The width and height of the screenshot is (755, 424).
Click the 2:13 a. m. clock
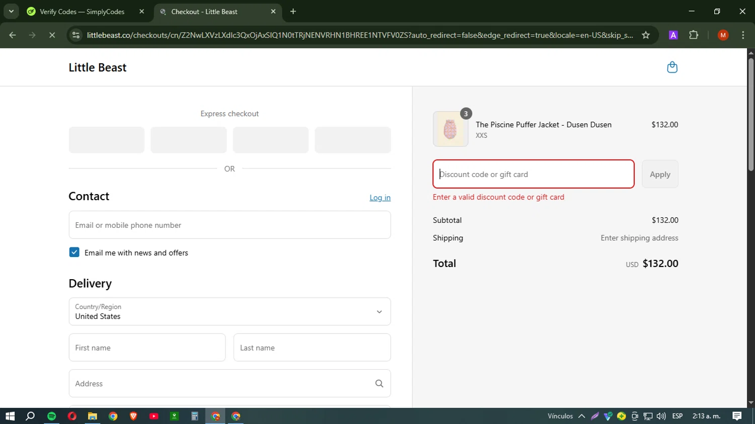point(706,416)
